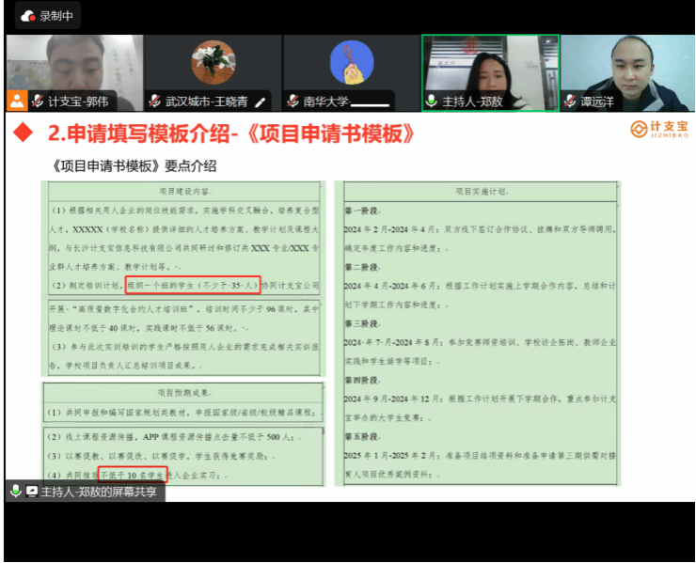Image resolution: width=696 pixels, height=563 pixels.
Task: Select 南华大学 participant avatar tile
Action: 352,64
